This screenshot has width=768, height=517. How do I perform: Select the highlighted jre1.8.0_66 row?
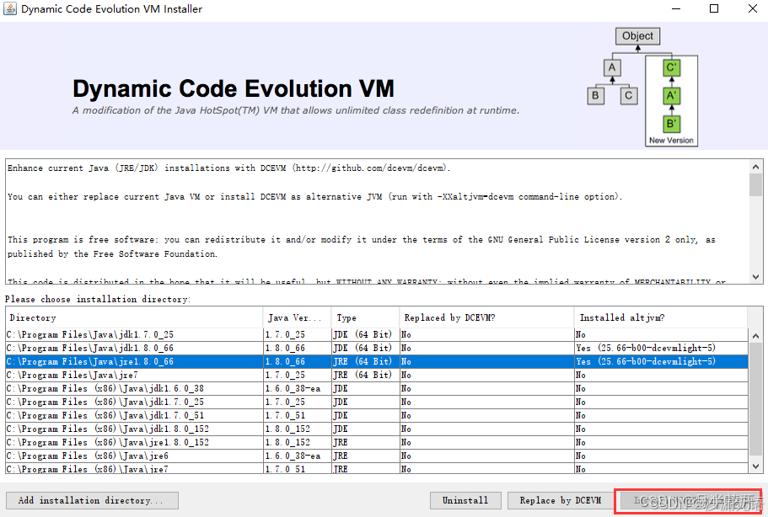pyautogui.click(x=376, y=361)
